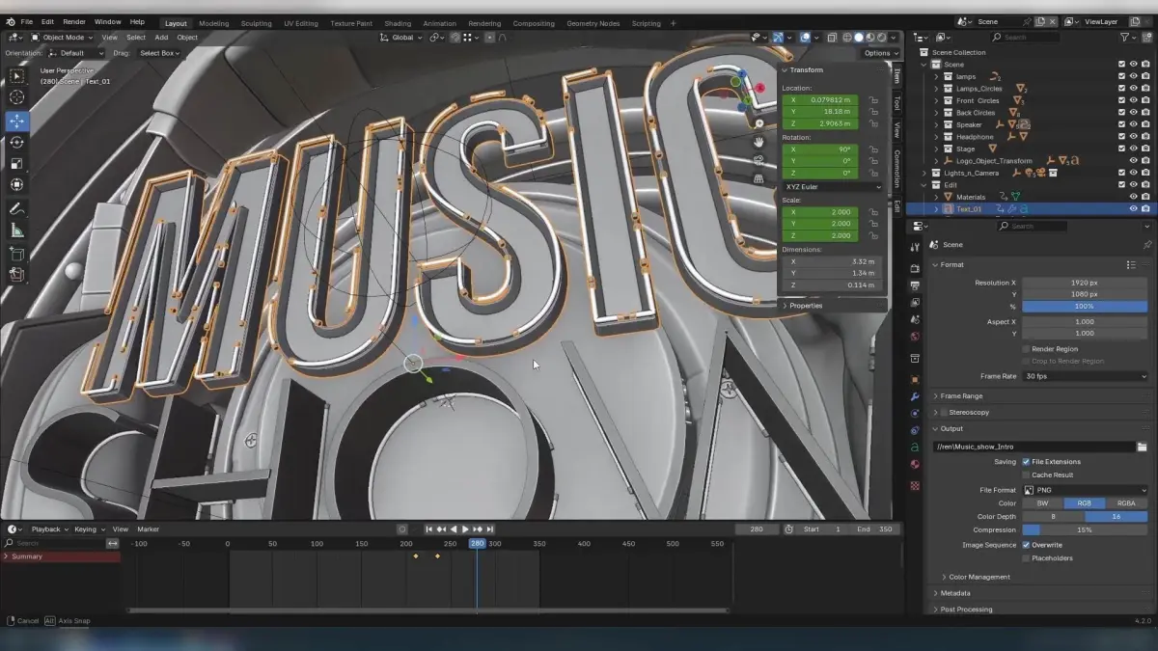
Task: Switch to the Geometry Nodes workspace tab
Action: tap(593, 23)
